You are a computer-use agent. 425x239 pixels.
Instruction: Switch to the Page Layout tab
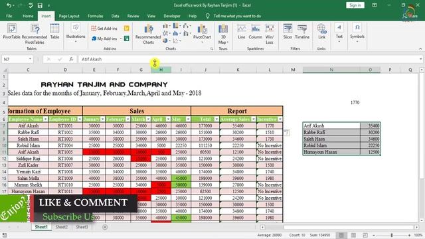[69, 16]
